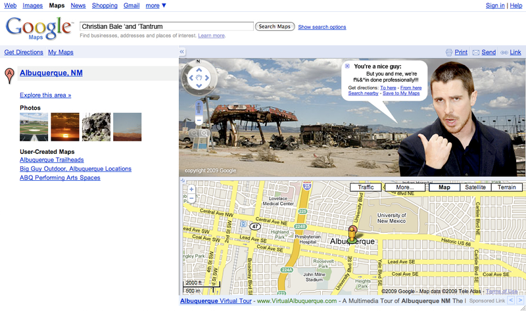Collapse the left panel with double-arrow icon
This screenshot has width=526, height=311.
(x=182, y=52)
